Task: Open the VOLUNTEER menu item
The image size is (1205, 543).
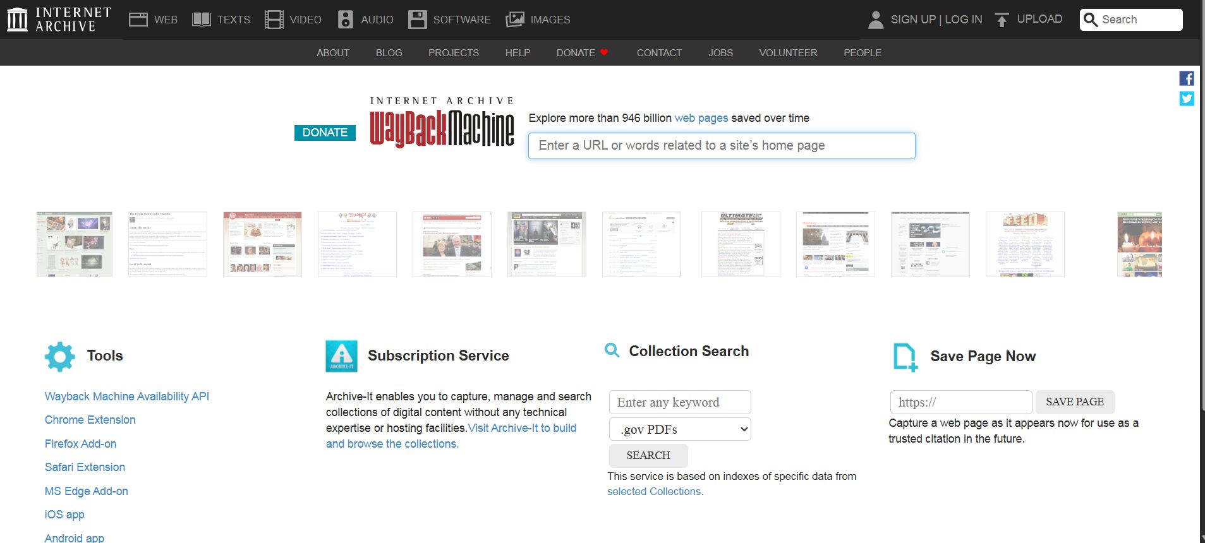Action: point(788,53)
